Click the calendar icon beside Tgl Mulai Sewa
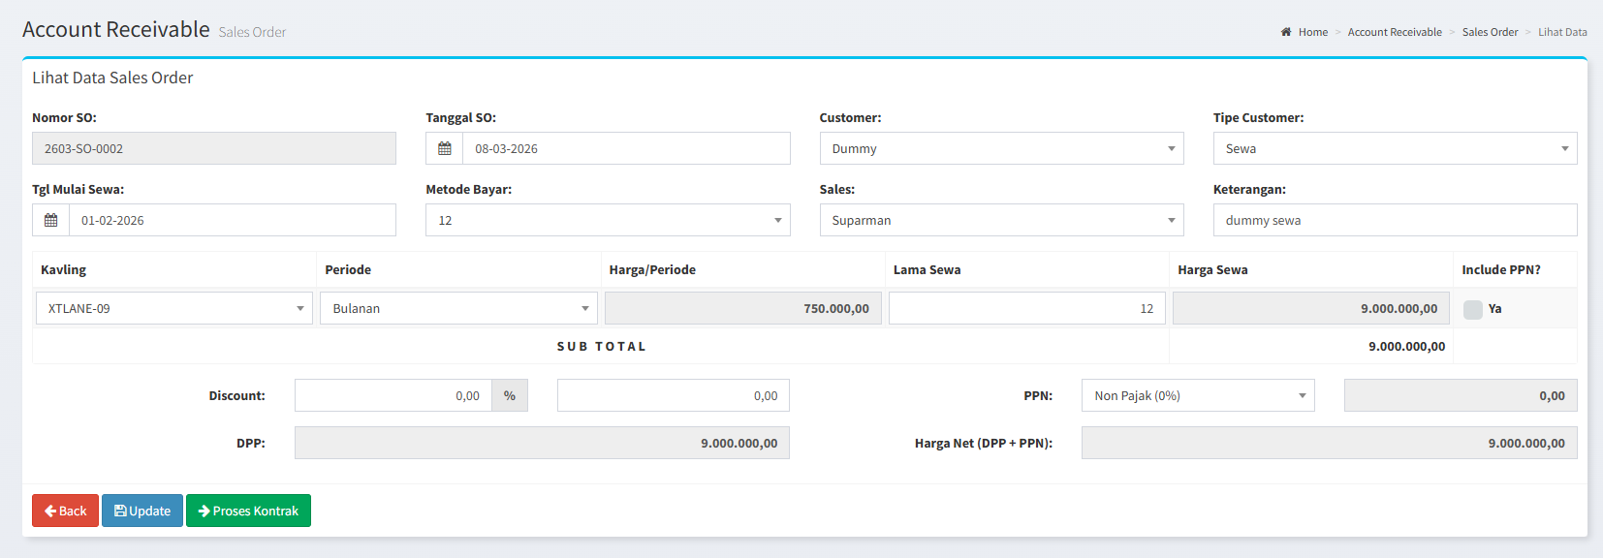 [50, 220]
